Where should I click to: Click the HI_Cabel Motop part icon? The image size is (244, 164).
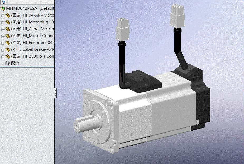point(8,29)
